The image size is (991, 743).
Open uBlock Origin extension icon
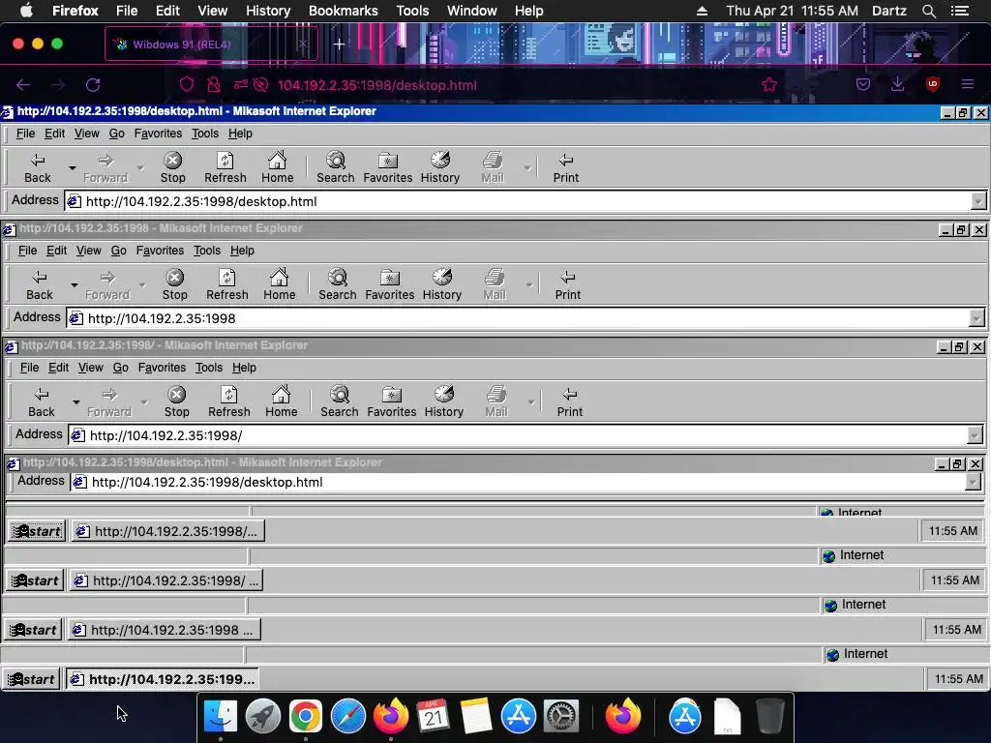[932, 84]
